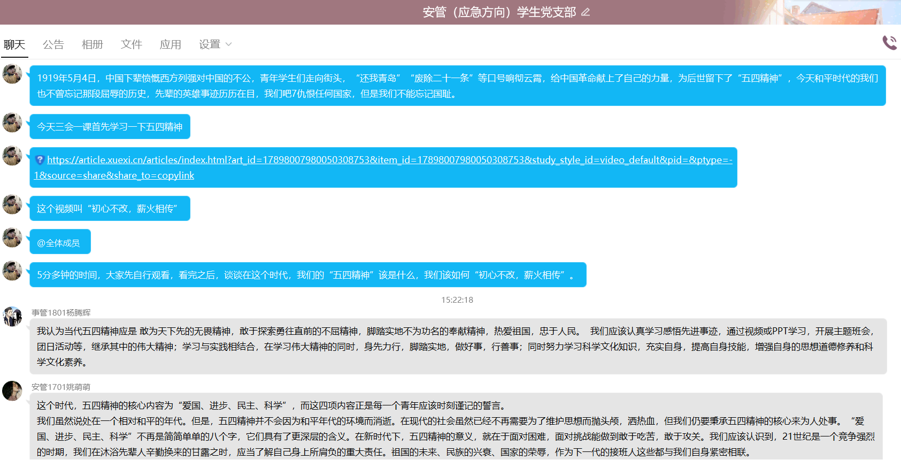
Task: Click 事管1801杨腾辉's profile avatar
Action: [x=12, y=317]
